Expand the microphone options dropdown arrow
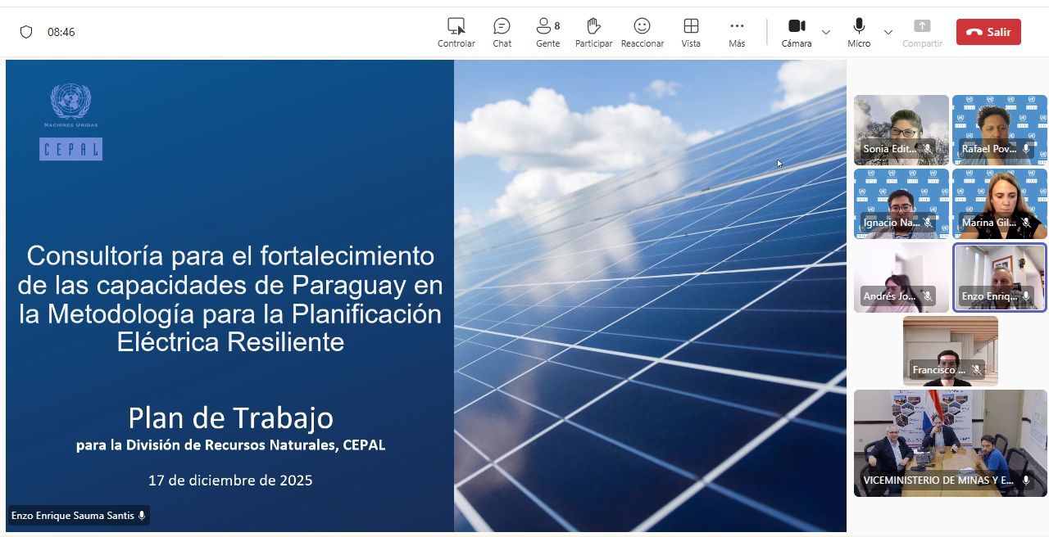This screenshot has height=537, width=1049. click(888, 32)
